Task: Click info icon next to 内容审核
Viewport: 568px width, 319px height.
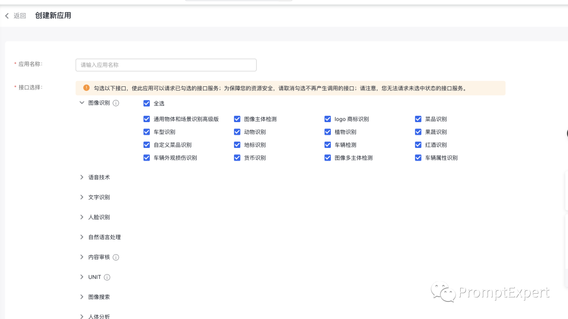Action: (116, 257)
